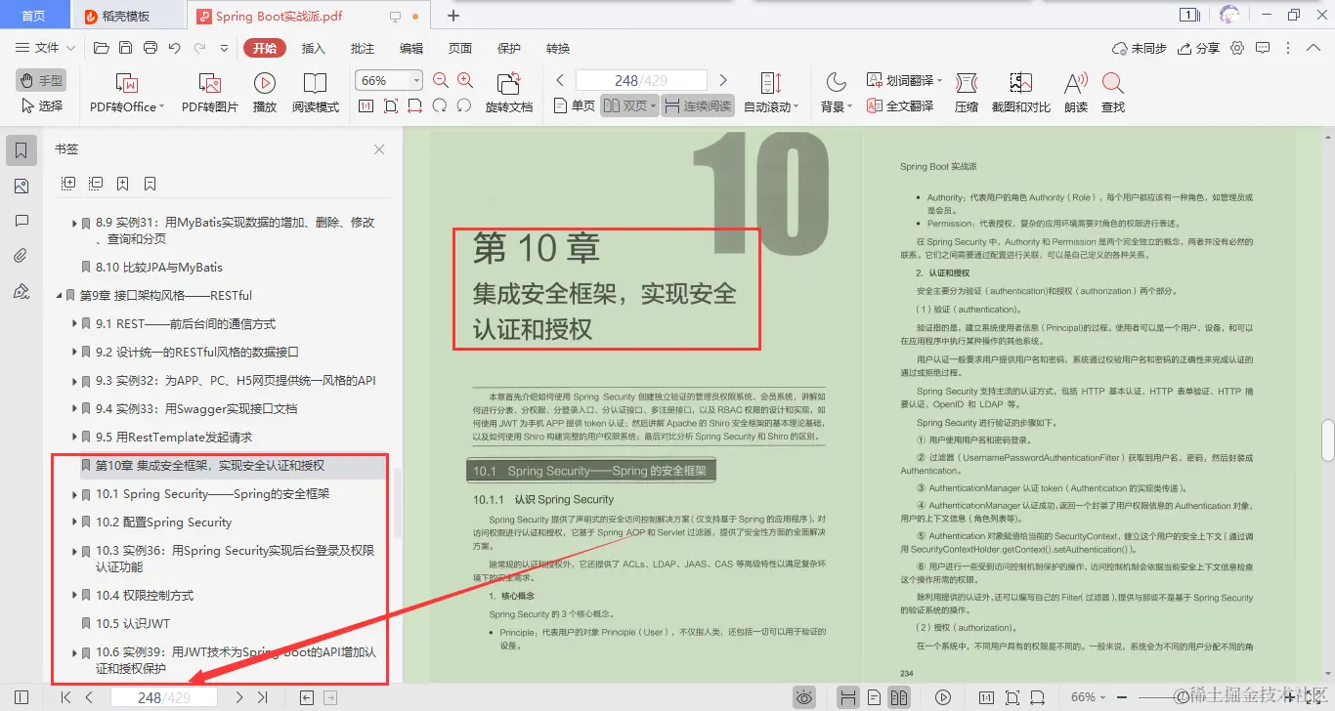Image resolution: width=1335 pixels, height=711 pixels.
Task: Switch to the 首页 document tab
Action: [34, 15]
